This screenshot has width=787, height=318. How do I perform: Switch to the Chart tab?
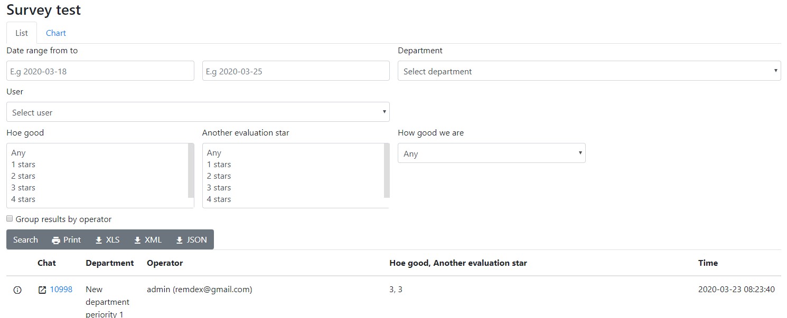(x=56, y=33)
